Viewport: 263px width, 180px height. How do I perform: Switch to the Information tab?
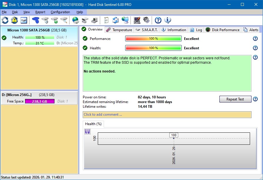pos(173,30)
